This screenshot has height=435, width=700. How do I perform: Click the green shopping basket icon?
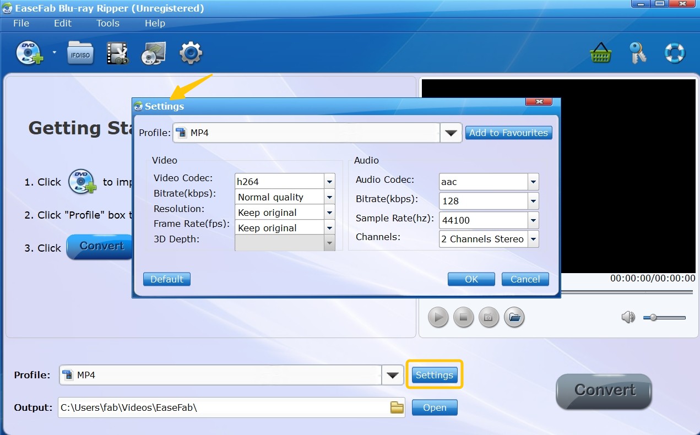pos(600,53)
